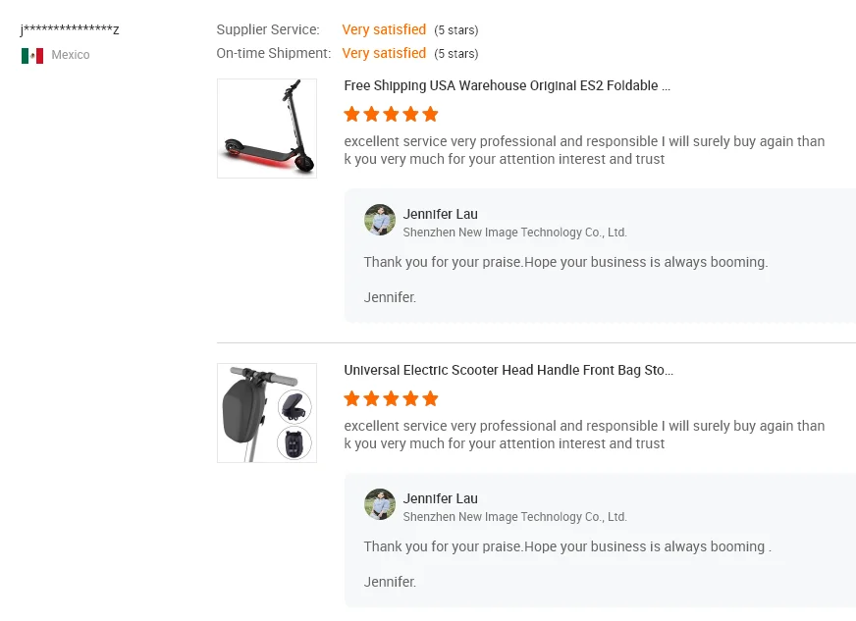
Task: Open the ES2 foldable scooter product thumbnail
Action: pos(267,129)
